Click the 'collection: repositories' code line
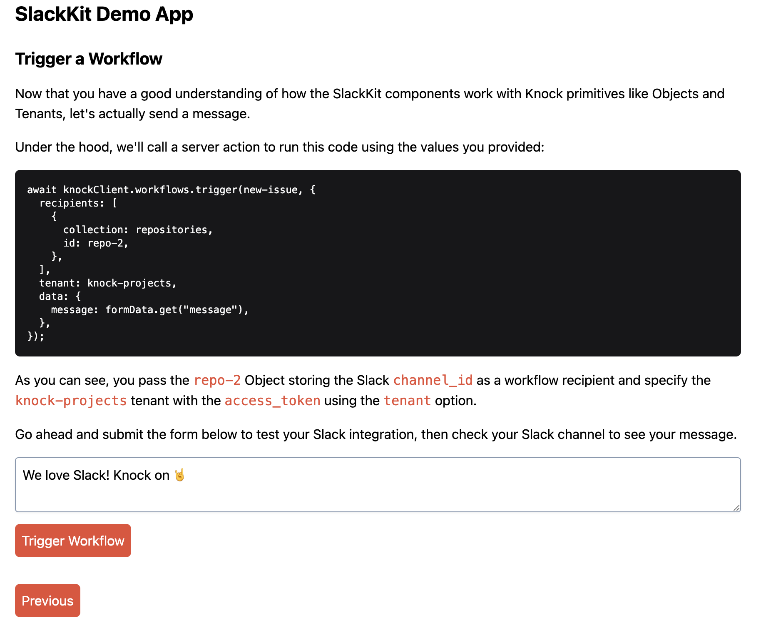The height and width of the screenshot is (638, 761). pos(137,229)
